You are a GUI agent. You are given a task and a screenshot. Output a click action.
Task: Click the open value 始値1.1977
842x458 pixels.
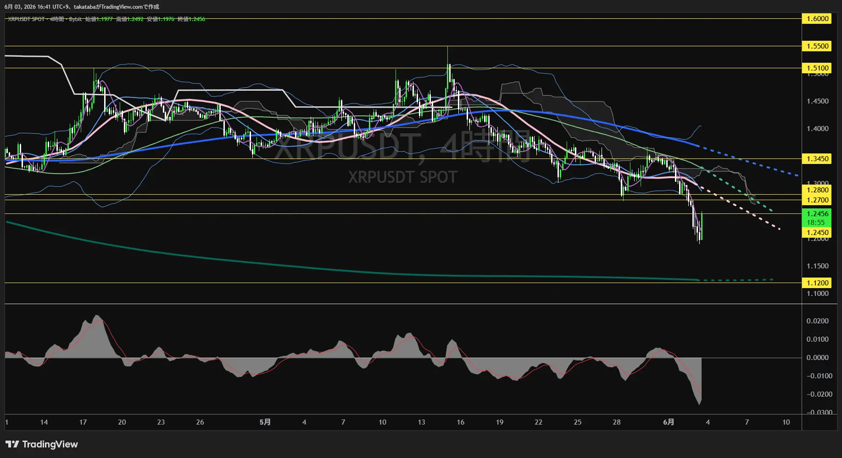pos(99,19)
